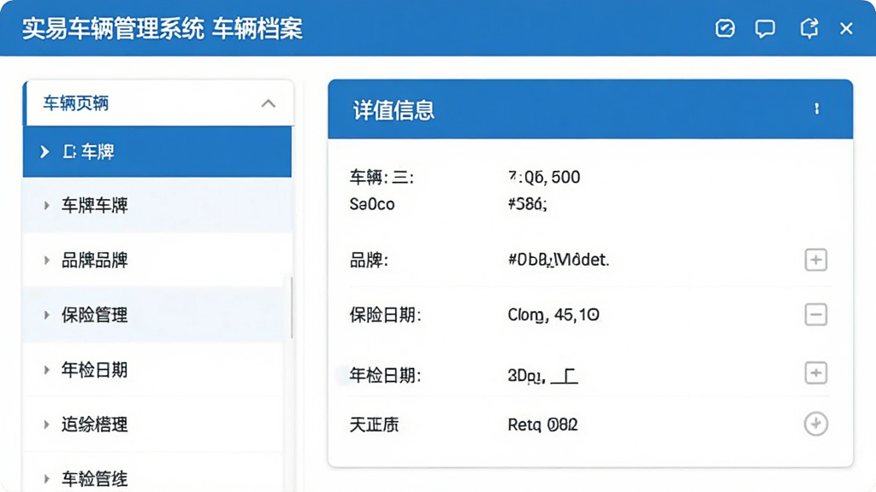The width and height of the screenshot is (876, 492).
Task: Expand the 追绘楛理 arrow
Action: click(47, 425)
